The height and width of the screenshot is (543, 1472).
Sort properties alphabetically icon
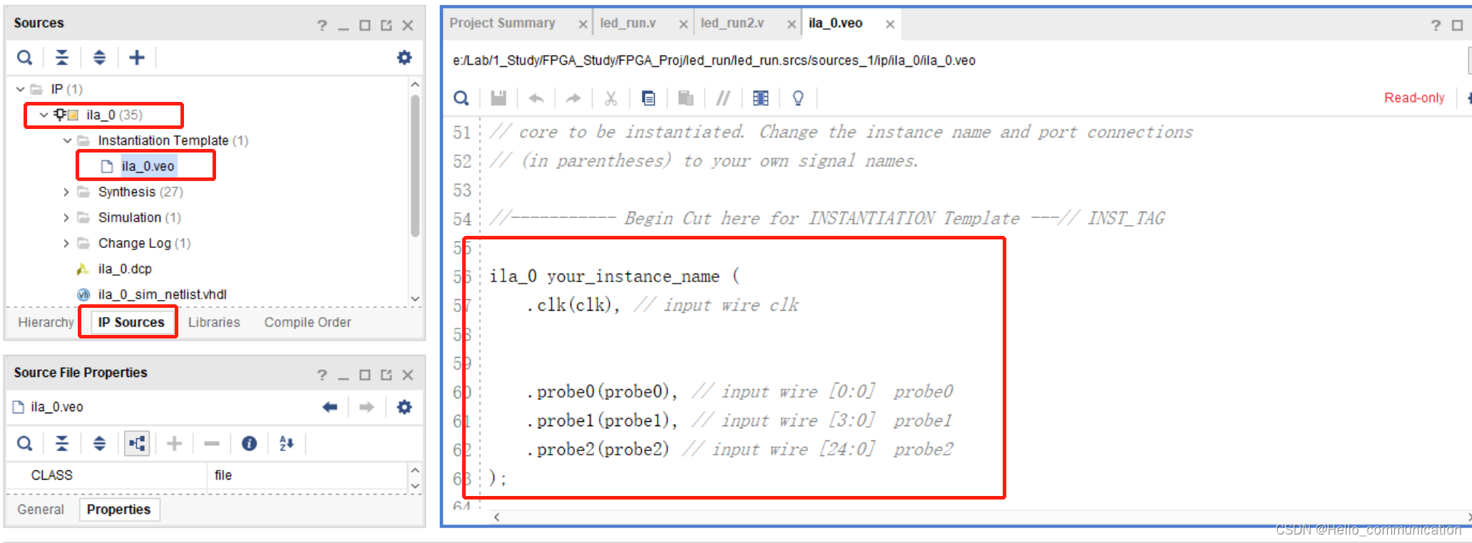tap(287, 444)
